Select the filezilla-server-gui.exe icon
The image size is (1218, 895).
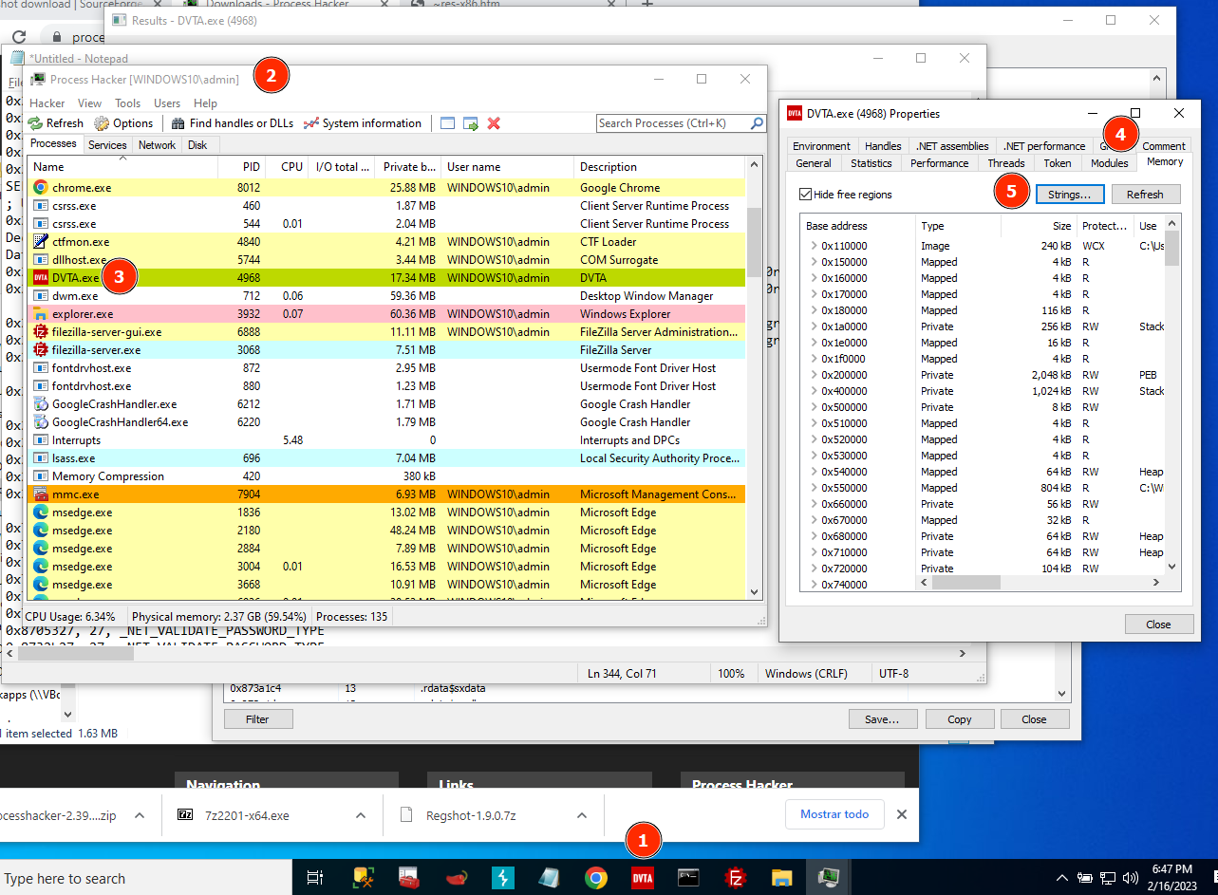click(x=41, y=332)
